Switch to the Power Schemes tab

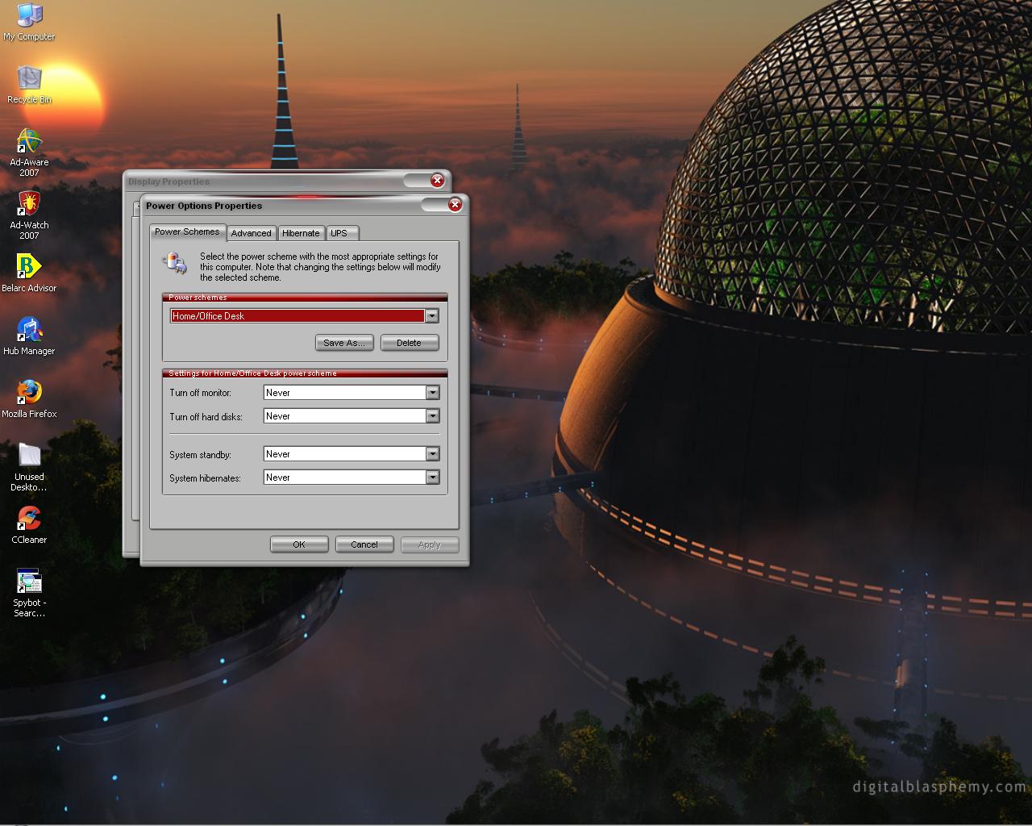coord(187,232)
